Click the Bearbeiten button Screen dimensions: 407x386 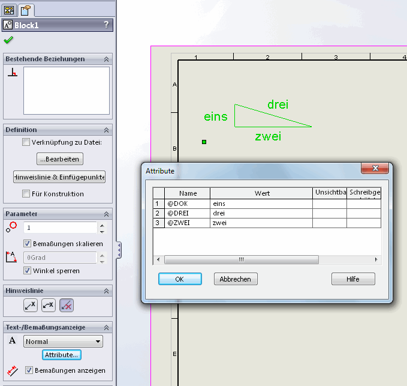point(60,159)
